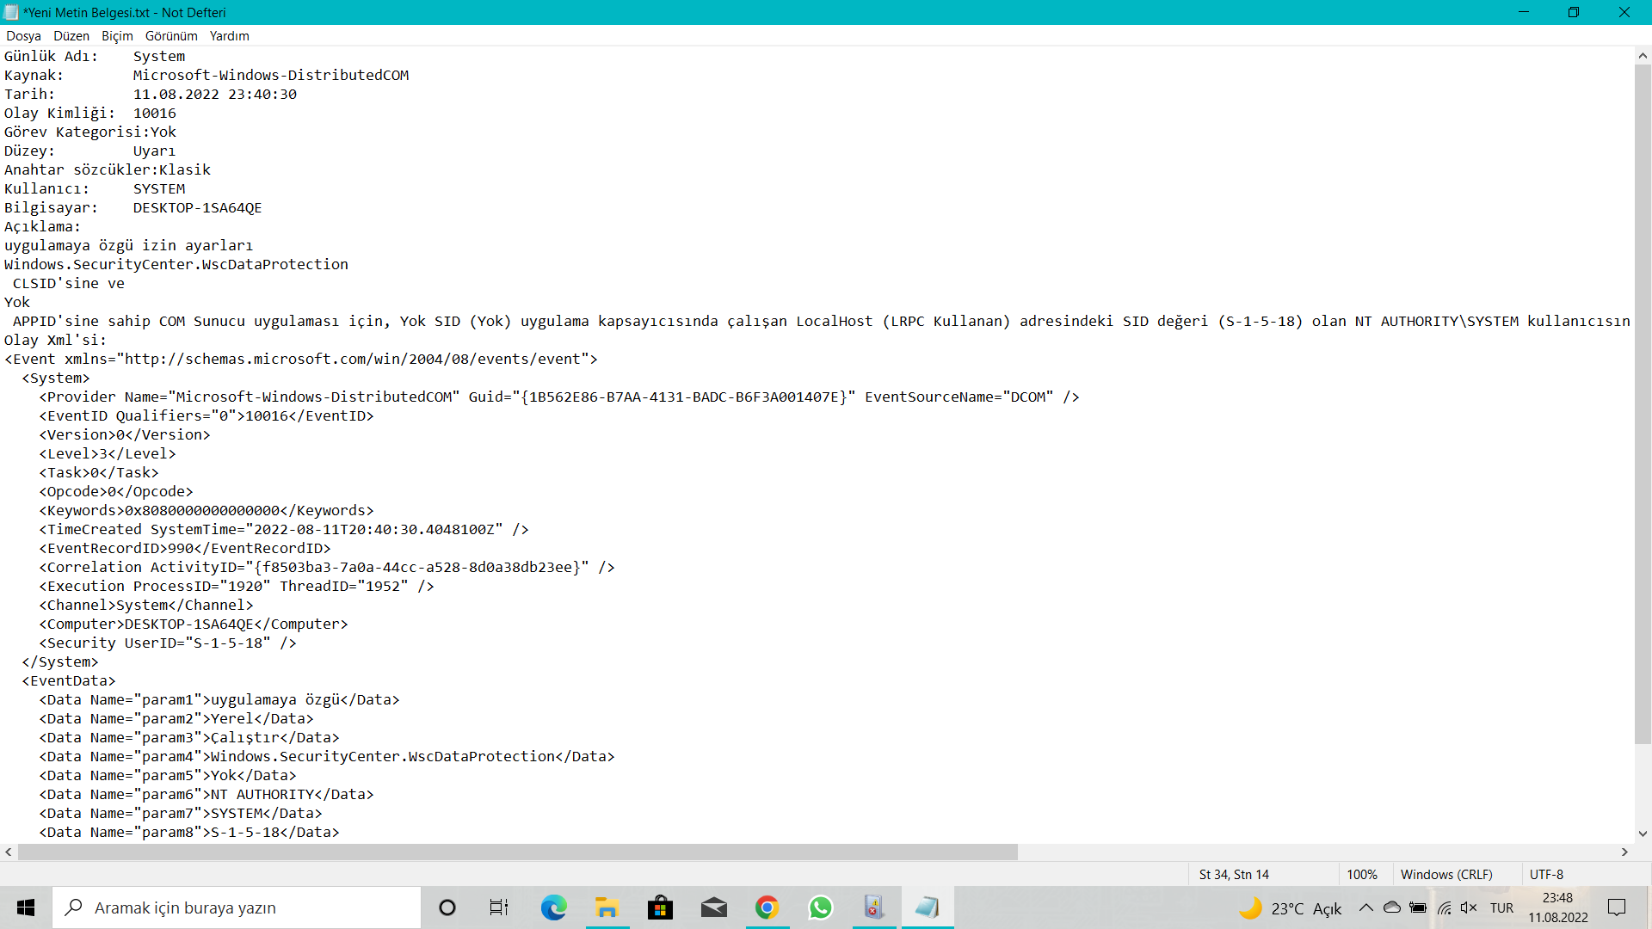Switch to Google Chrome in taskbar
1652x929 pixels.
pos(767,907)
